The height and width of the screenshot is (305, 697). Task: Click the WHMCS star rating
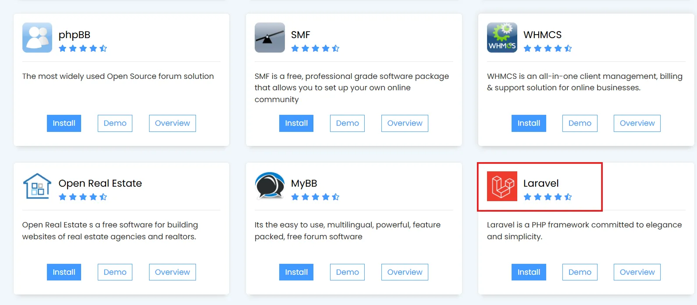tap(548, 48)
